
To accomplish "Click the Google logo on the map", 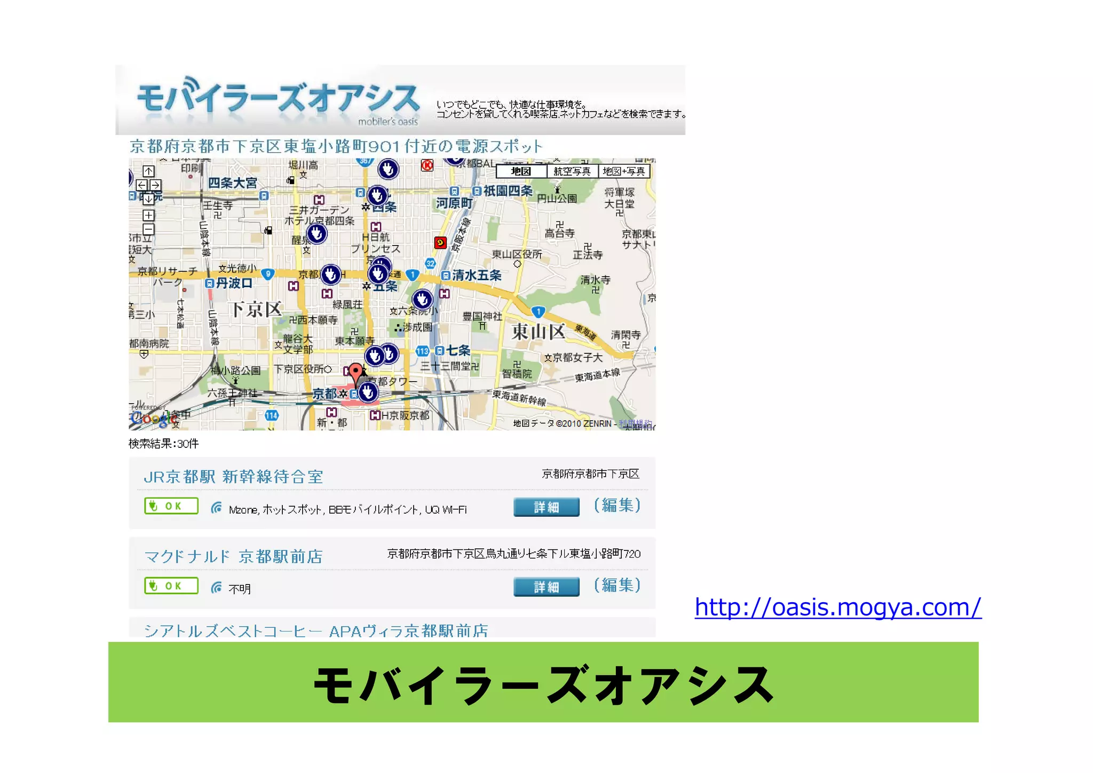I will (153, 419).
